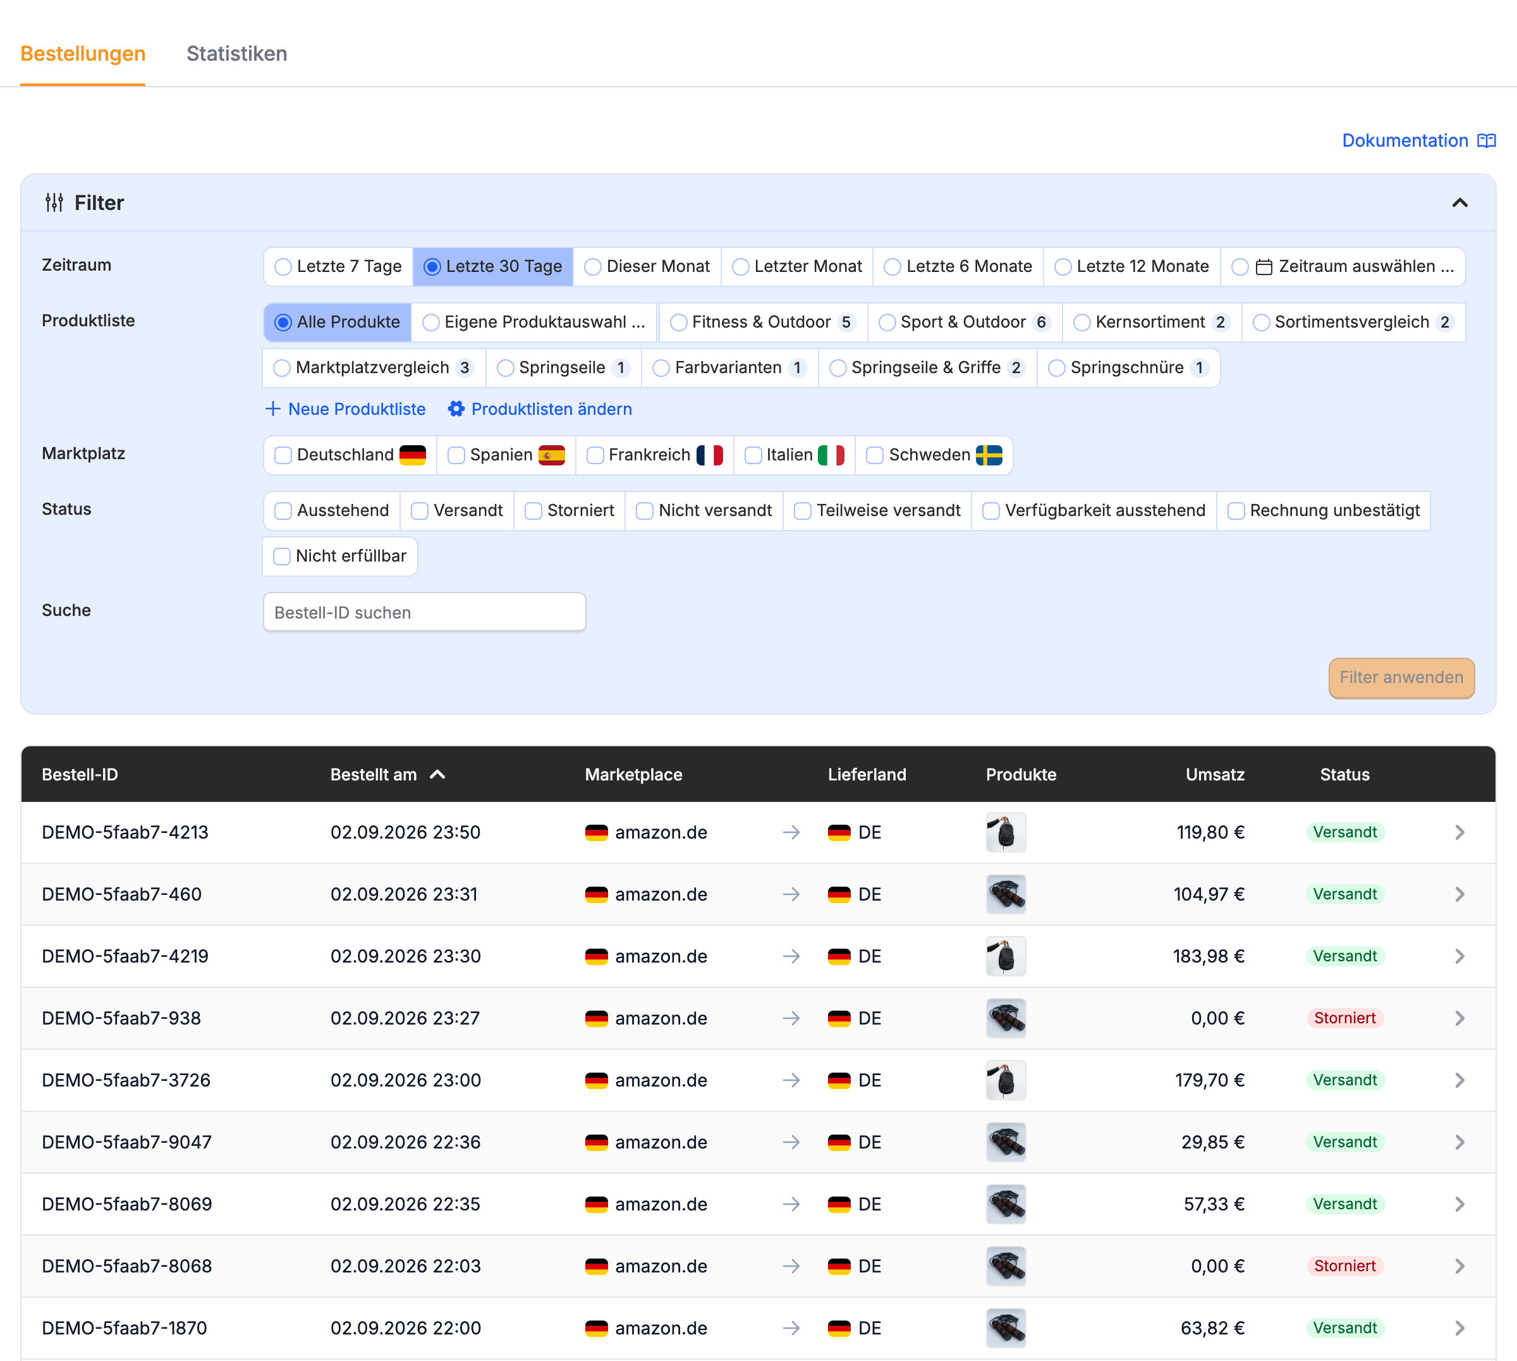Select the Marktplatzvergleich product list
This screenshot has width=1517, height=1361.
(x=374, y=368)
